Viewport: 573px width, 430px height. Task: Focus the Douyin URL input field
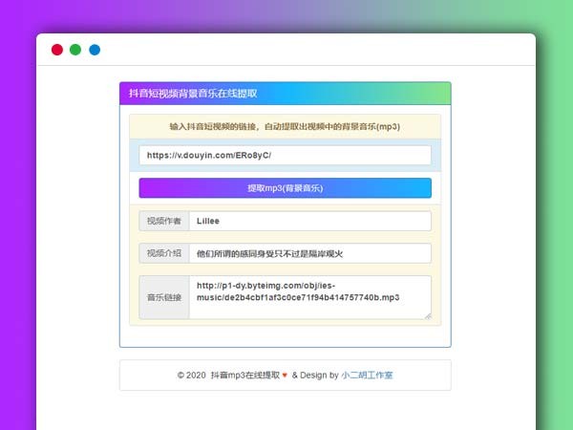(285, 155)
